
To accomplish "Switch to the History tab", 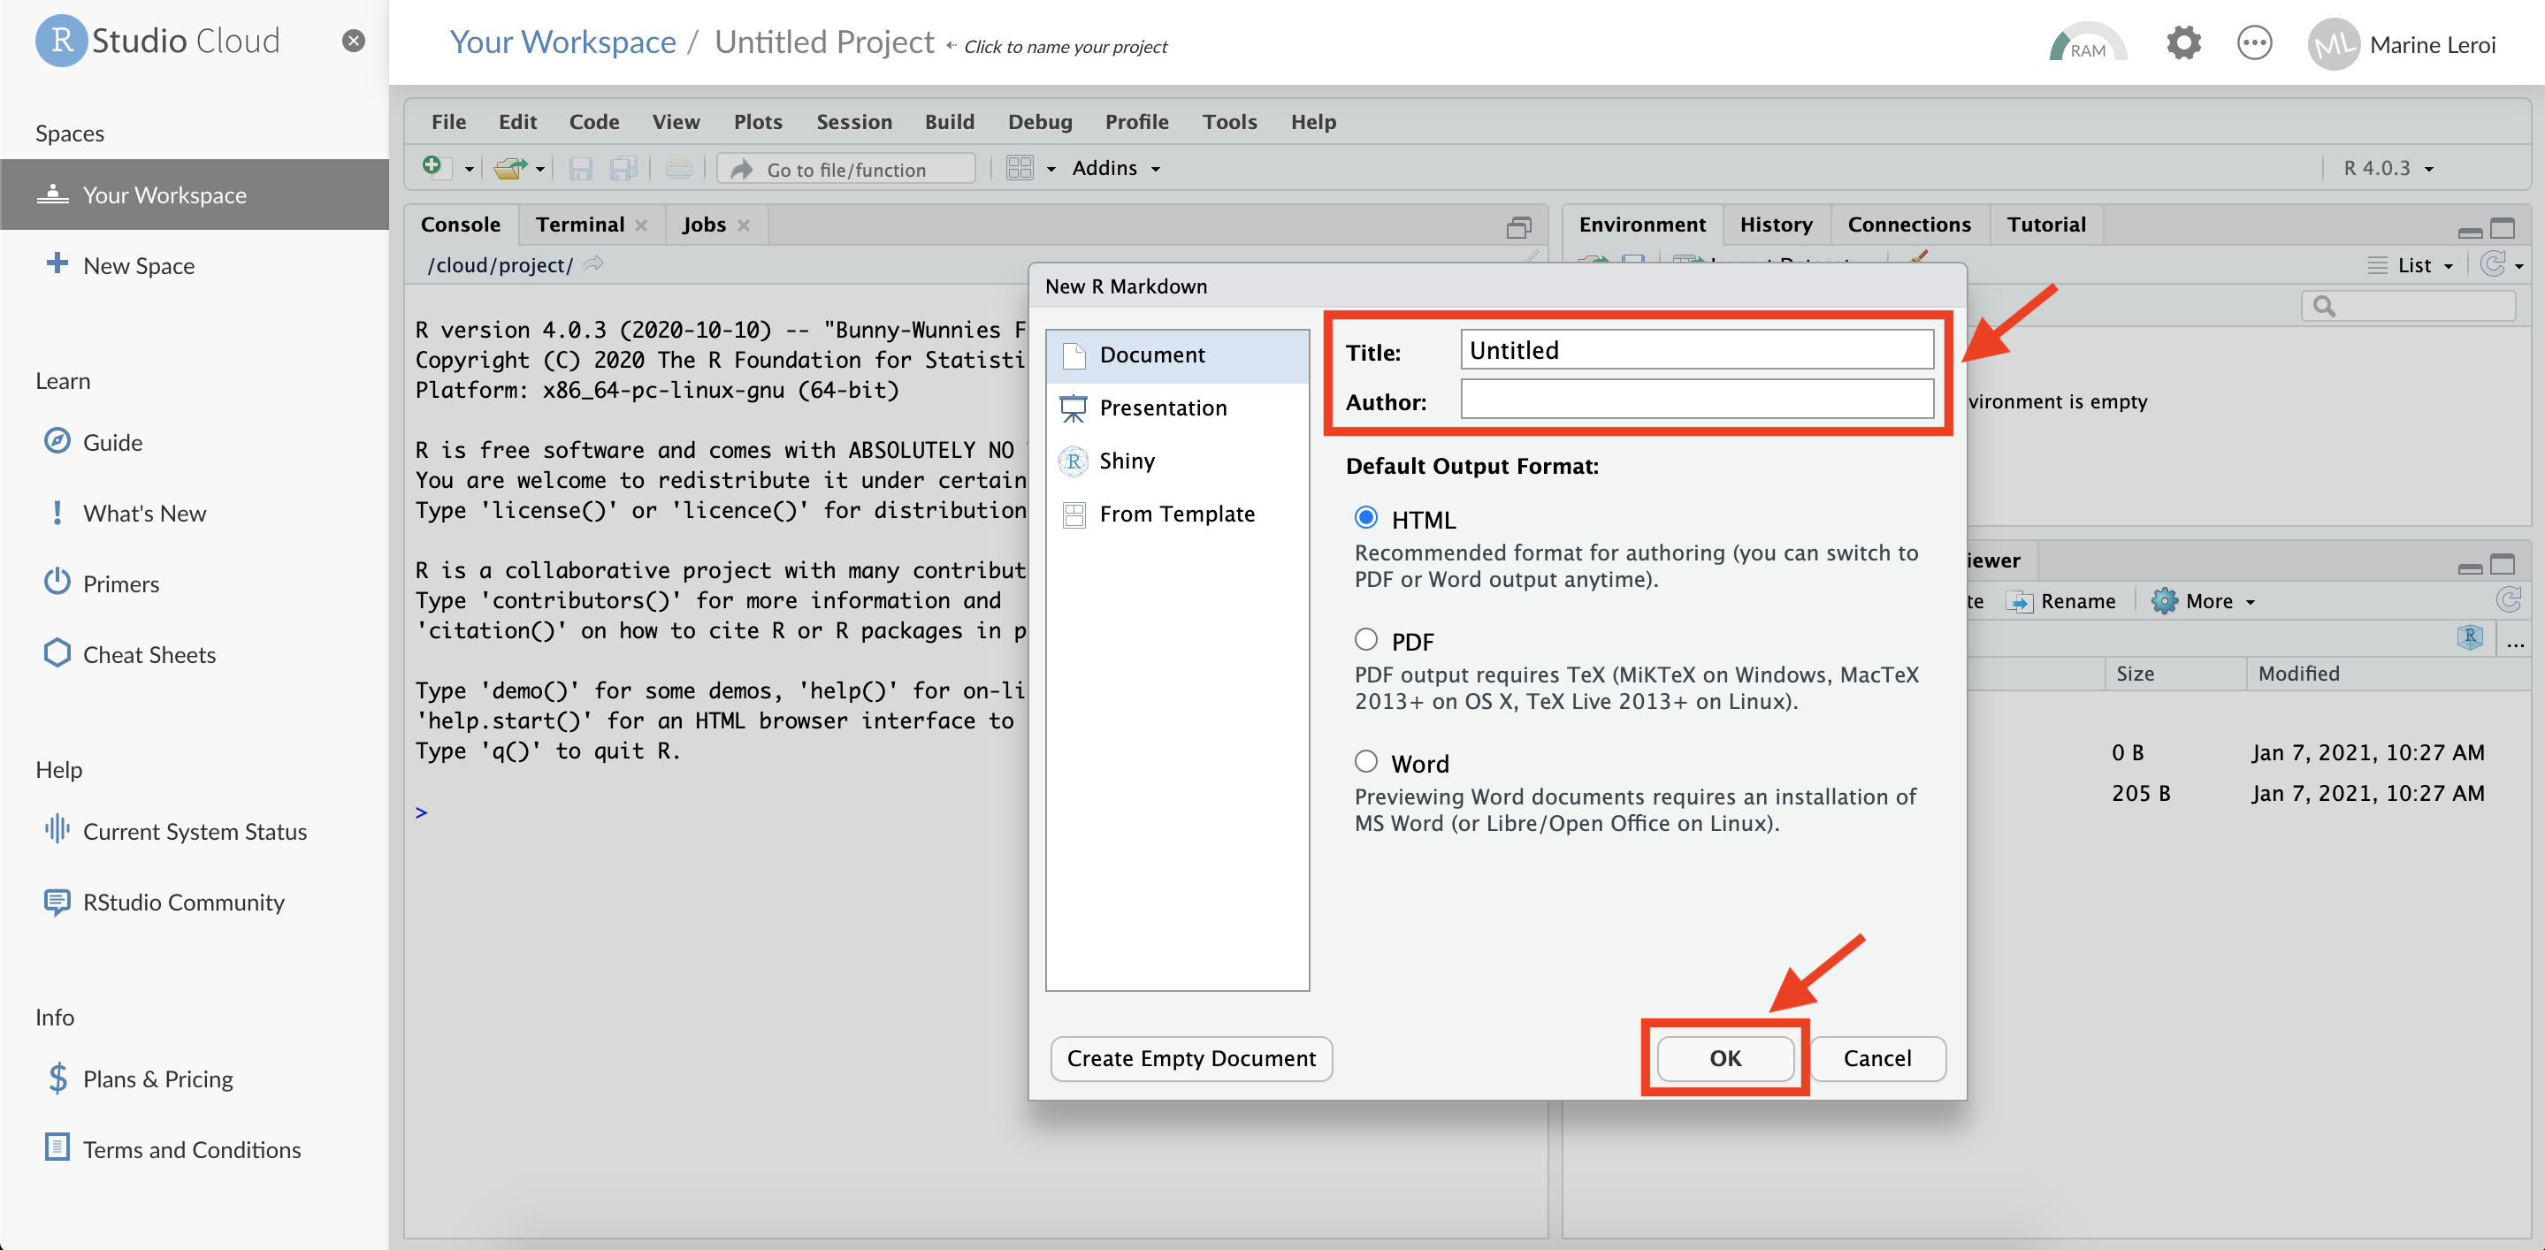I will 1776,225.
